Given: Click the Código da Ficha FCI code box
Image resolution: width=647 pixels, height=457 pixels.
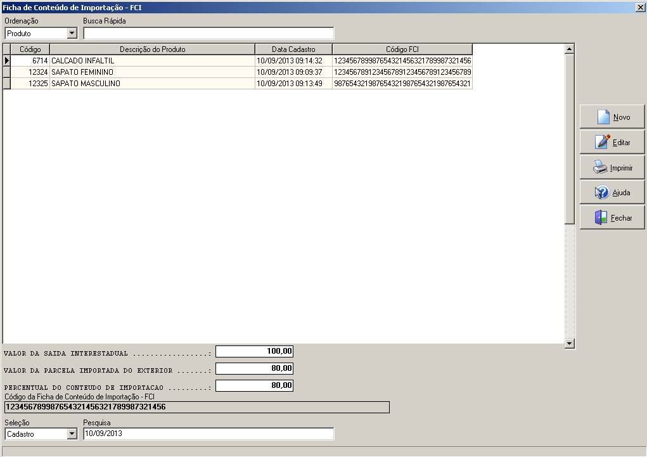Looking at the screenshot, I should pos(197,407).
